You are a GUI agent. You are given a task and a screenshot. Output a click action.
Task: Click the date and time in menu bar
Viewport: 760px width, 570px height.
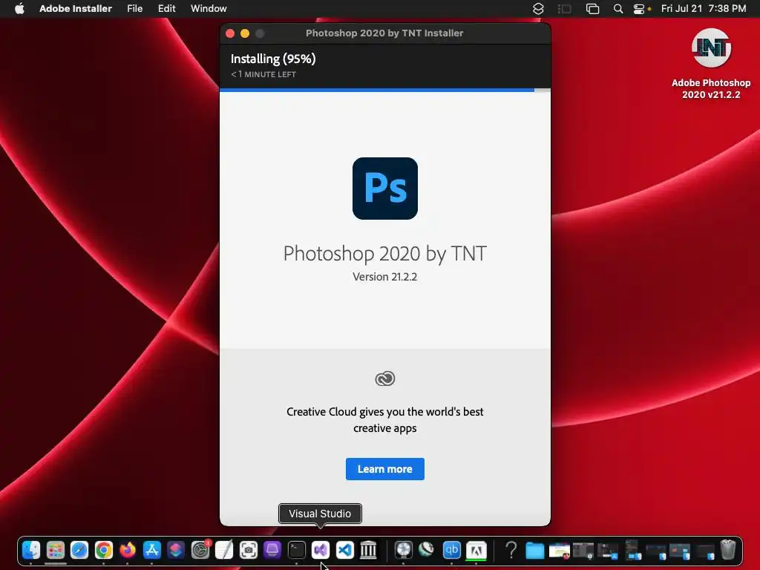point(704,9)
